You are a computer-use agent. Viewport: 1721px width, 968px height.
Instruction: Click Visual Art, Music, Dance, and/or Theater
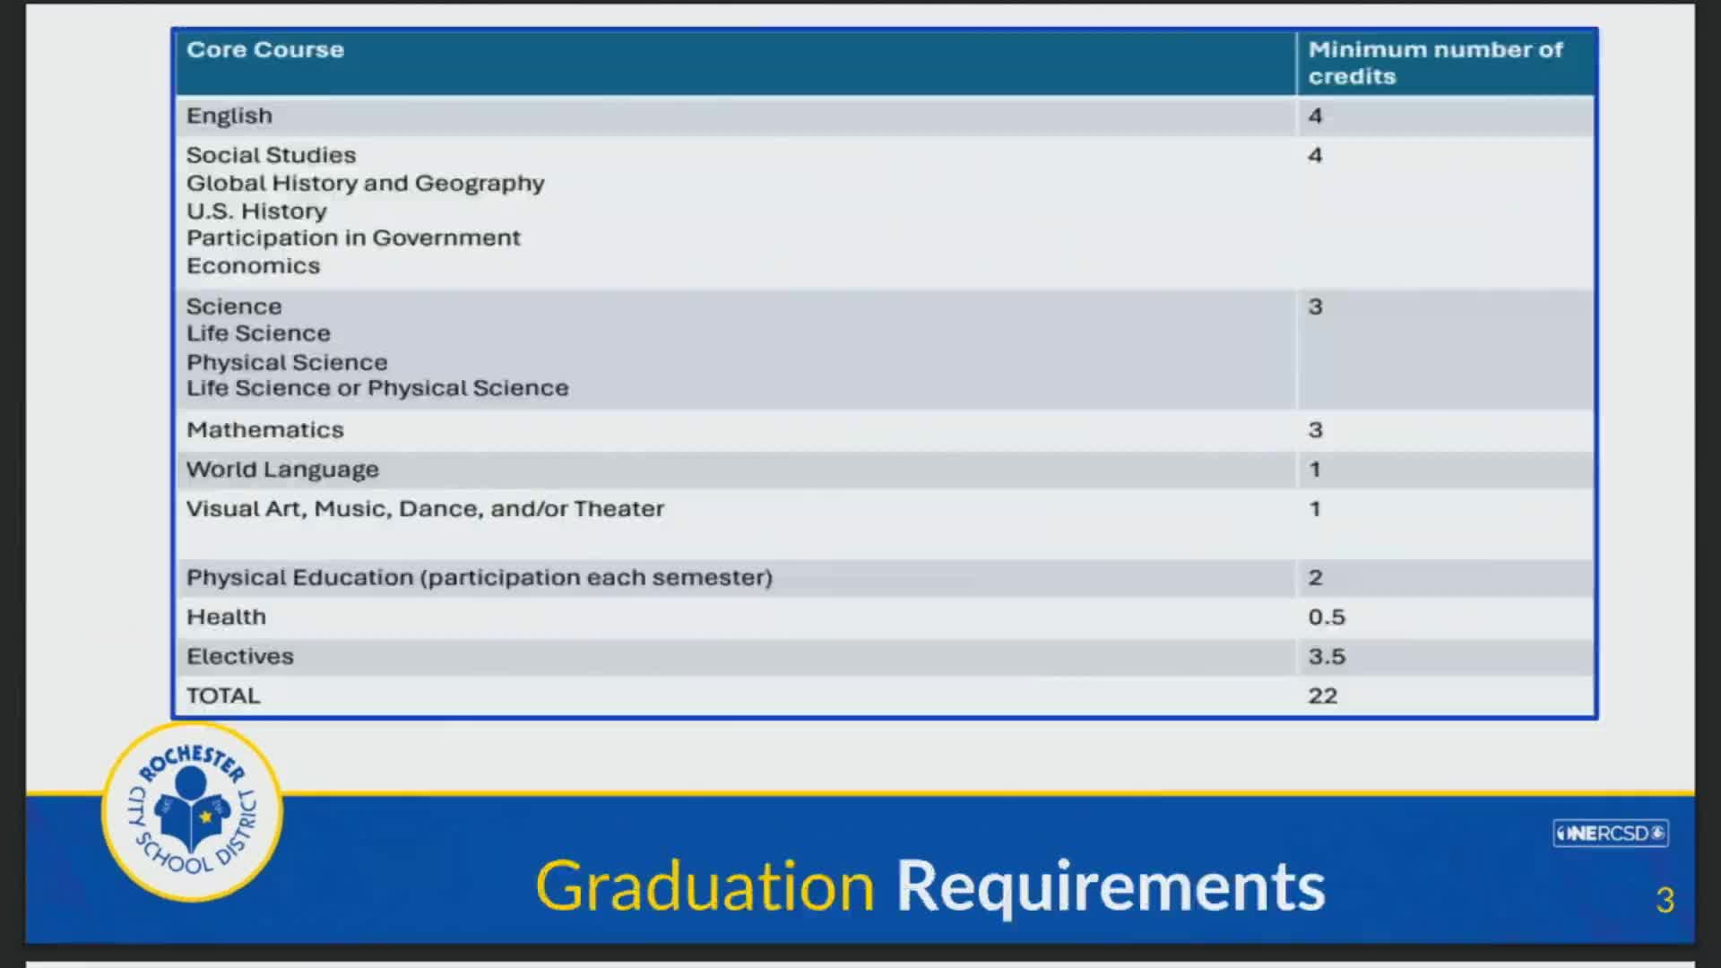[x=425, y=509]
